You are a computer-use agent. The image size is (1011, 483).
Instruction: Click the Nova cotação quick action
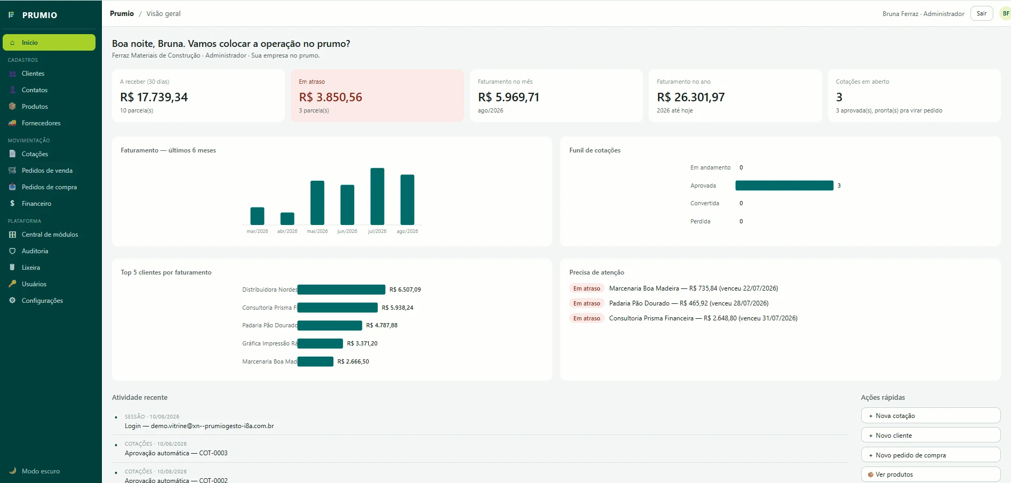[930, 416]
